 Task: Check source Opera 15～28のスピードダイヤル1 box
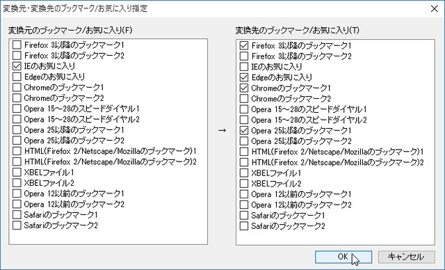pos(17,109)
